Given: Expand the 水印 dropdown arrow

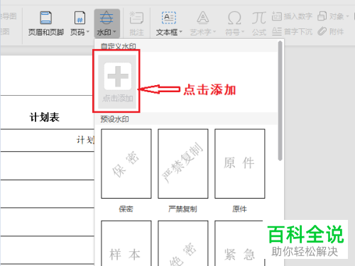Looking at the screenshot, I should [x=114, y=32].
